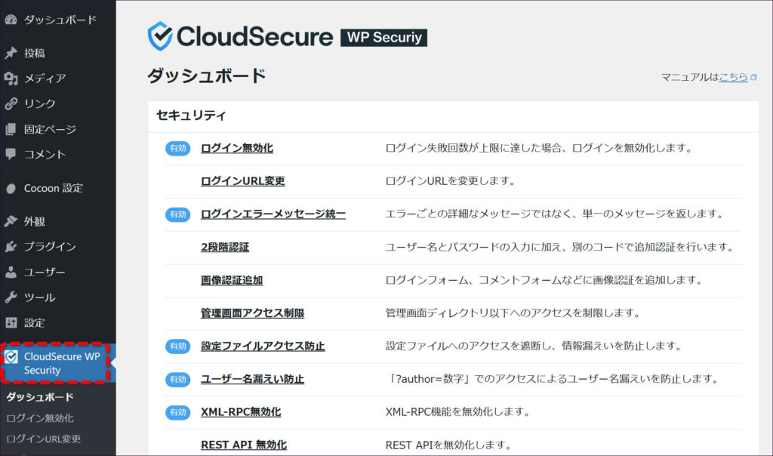Click the メディア media icon
Image resolution: width=773 pixels, height=456 pixels.
(x=11, y=79)
